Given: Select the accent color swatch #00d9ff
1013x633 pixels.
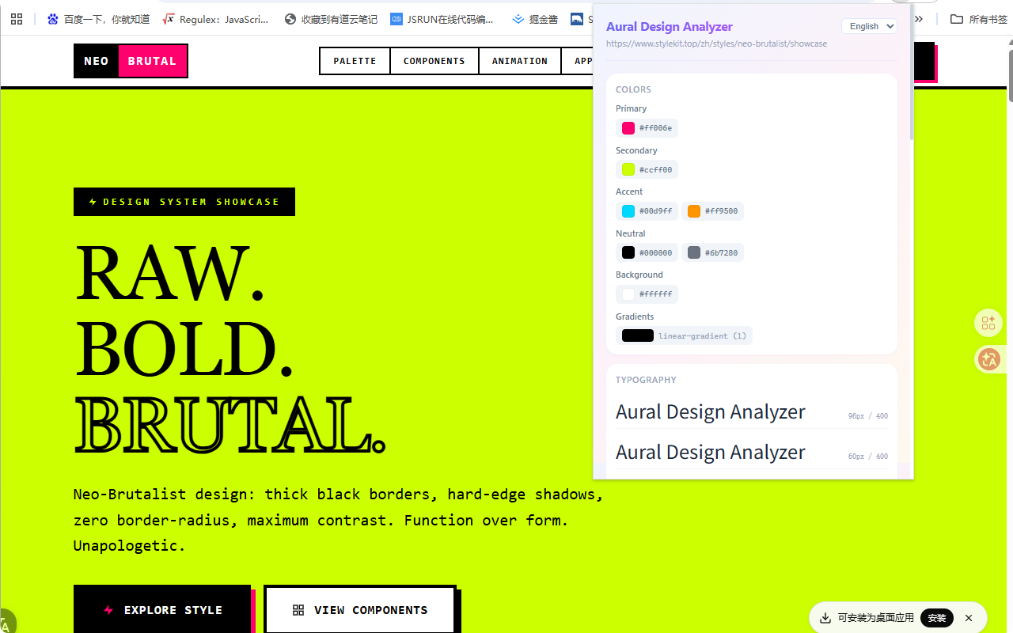Looking at the screenshot, I should tap(647, 211).
